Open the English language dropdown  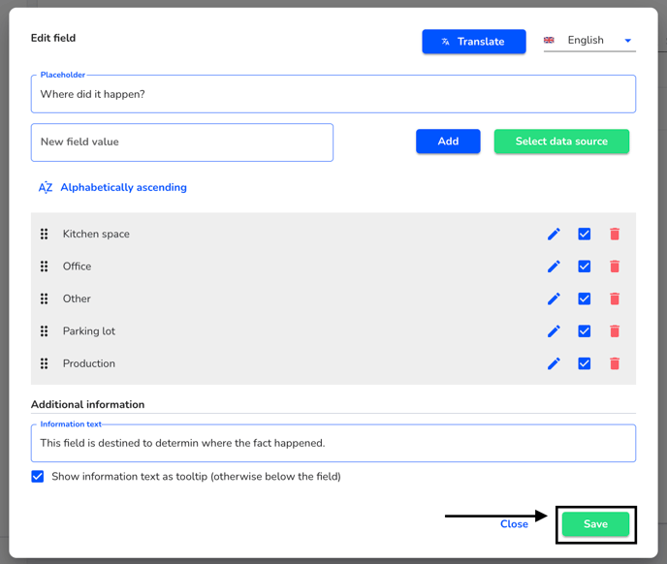point(589,41)
